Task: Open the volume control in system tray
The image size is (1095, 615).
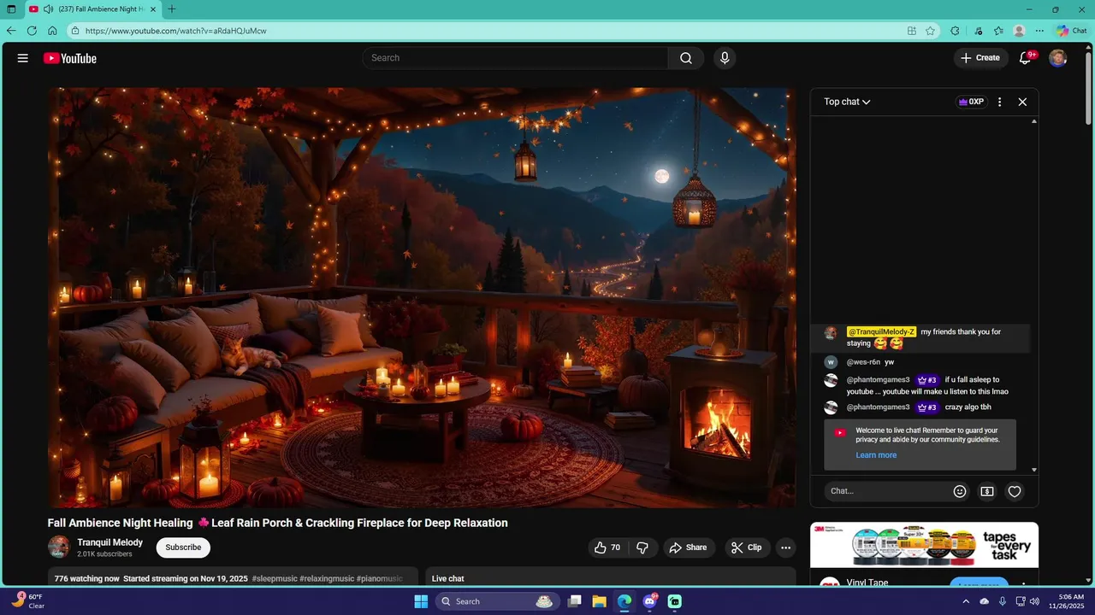Action: pyautogui.click(x=1034, y=601)
